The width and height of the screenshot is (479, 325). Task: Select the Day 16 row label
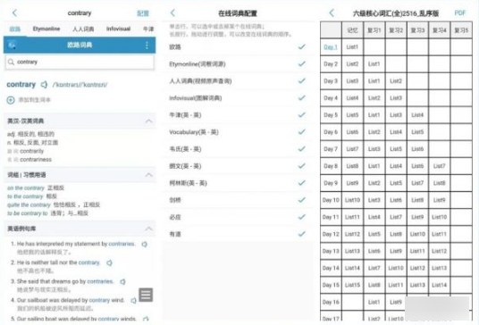331,302
